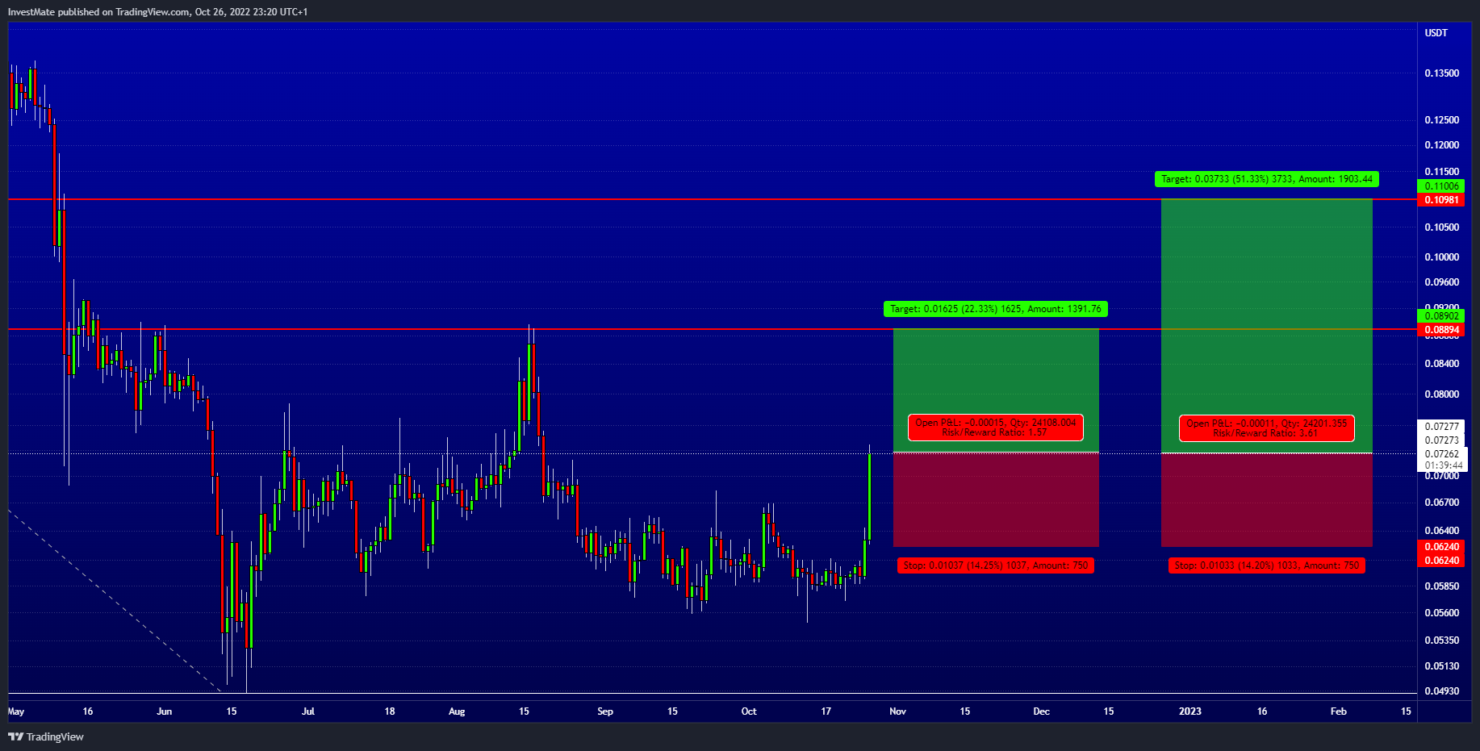Click the 17 date label on time axis
This screenshot has width=1480, height=751.
pyautogui.click(x=826, y=711)
